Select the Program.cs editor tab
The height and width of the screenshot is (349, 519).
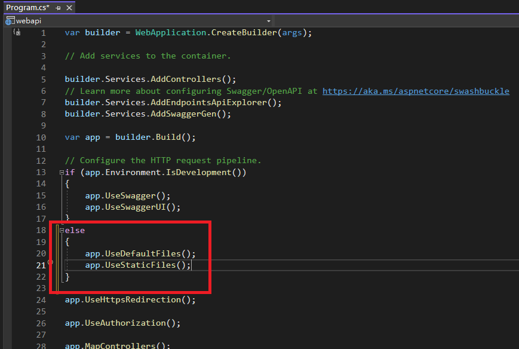coord(27,8)
